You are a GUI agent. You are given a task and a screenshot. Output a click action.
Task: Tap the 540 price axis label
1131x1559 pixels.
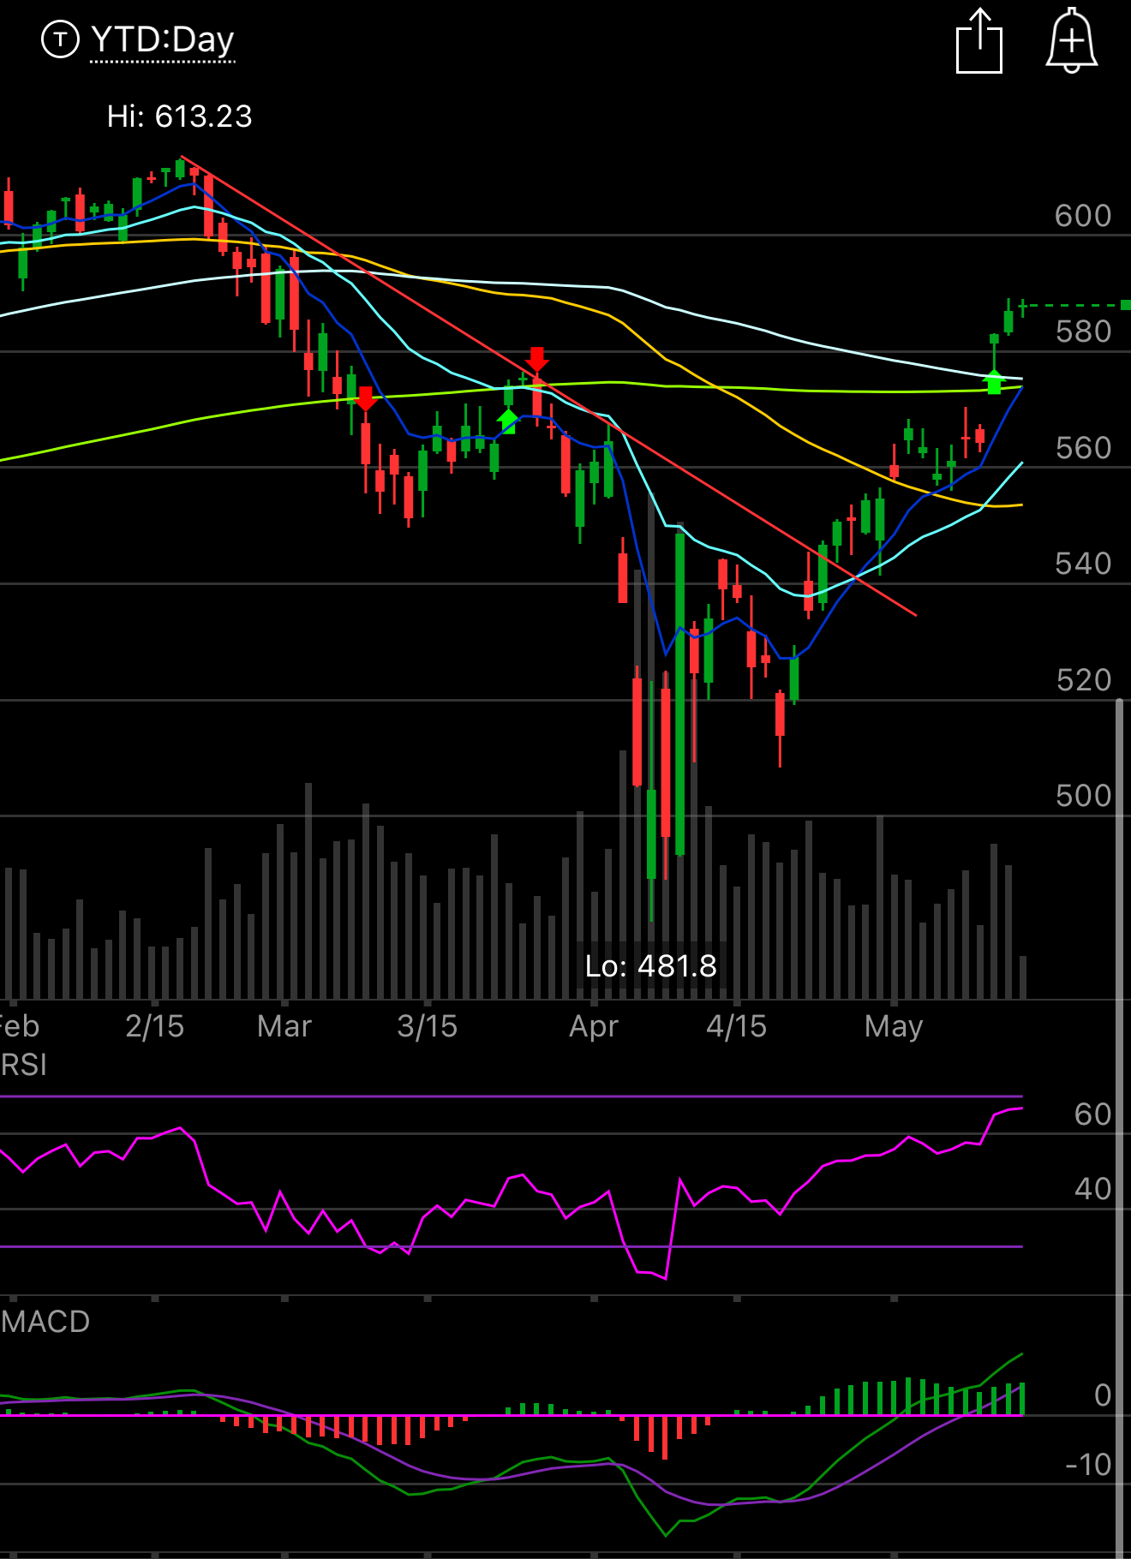[1083, 563]
